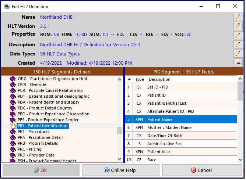Click the book icon for PR1 segment
Image resolution: width=246 pixels, height=180 pixels.
[13, 132]
